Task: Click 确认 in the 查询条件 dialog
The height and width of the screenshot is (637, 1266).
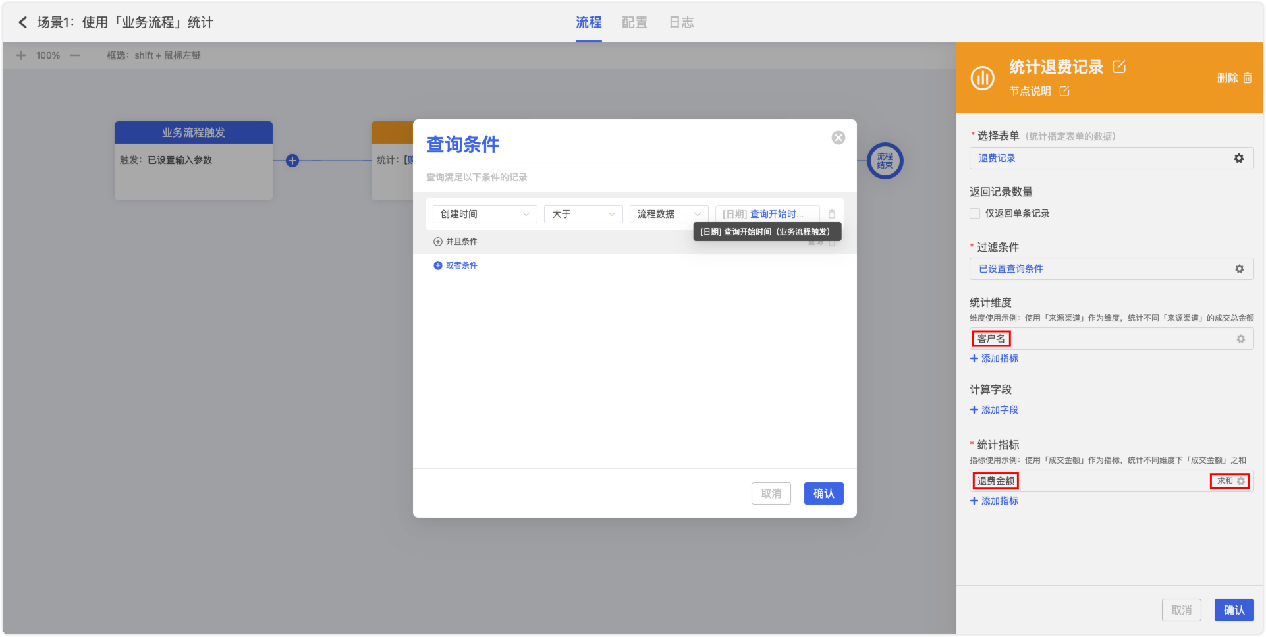Action: coord(823,493)
